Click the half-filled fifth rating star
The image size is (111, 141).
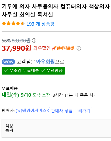click(23, 23)
